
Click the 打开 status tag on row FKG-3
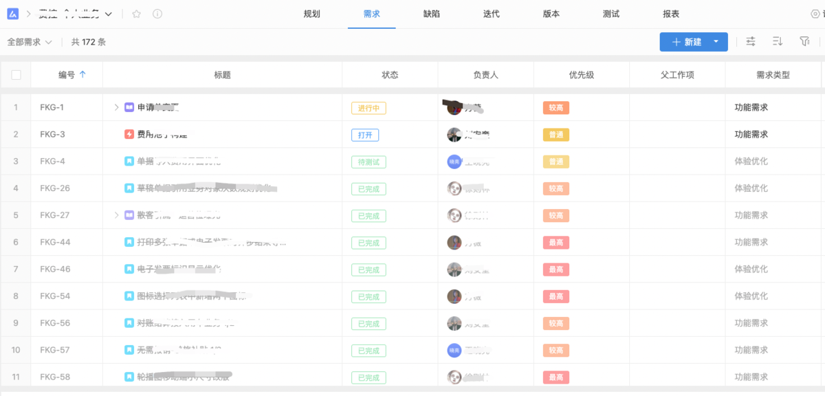tap(365, 135)
